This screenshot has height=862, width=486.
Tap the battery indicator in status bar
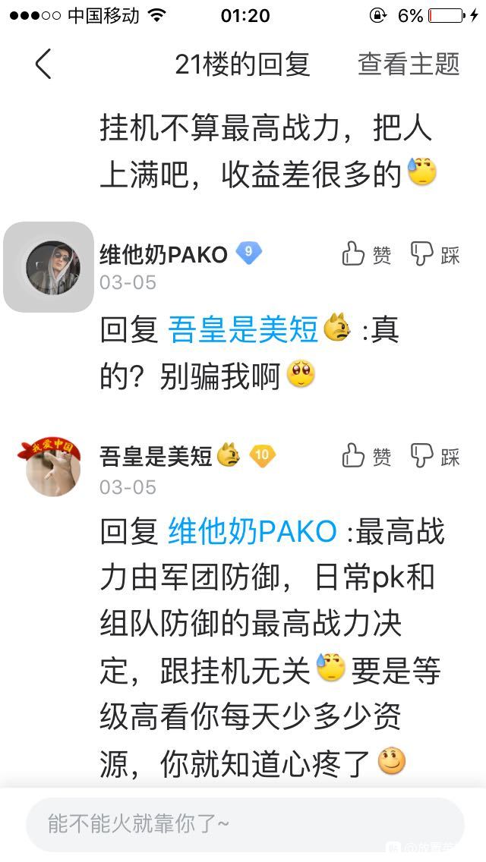pos(446,15)
